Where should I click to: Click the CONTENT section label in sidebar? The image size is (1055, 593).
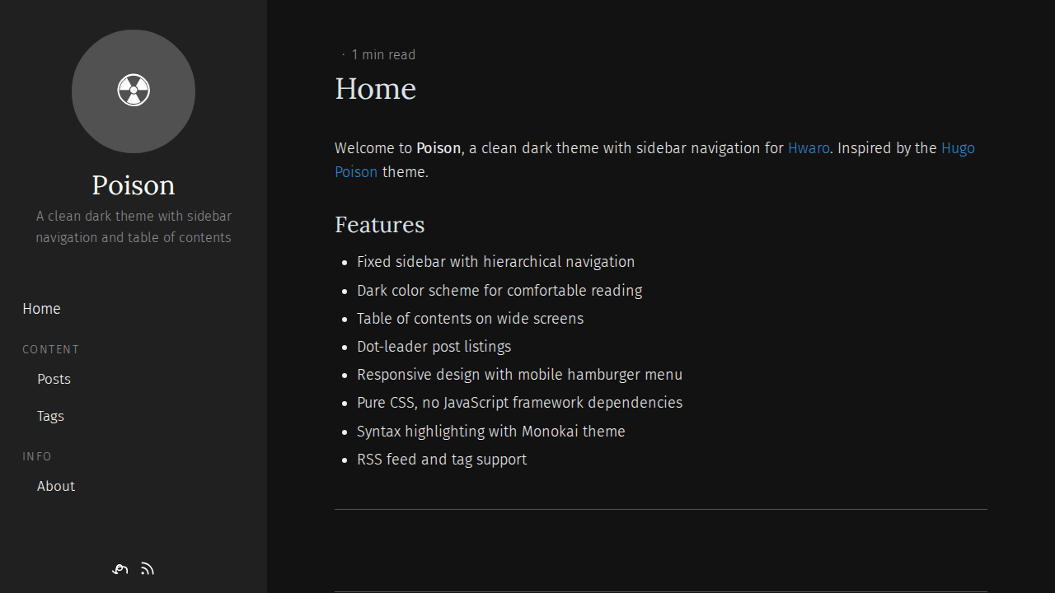pyautogui.click(x=51, y=350)
